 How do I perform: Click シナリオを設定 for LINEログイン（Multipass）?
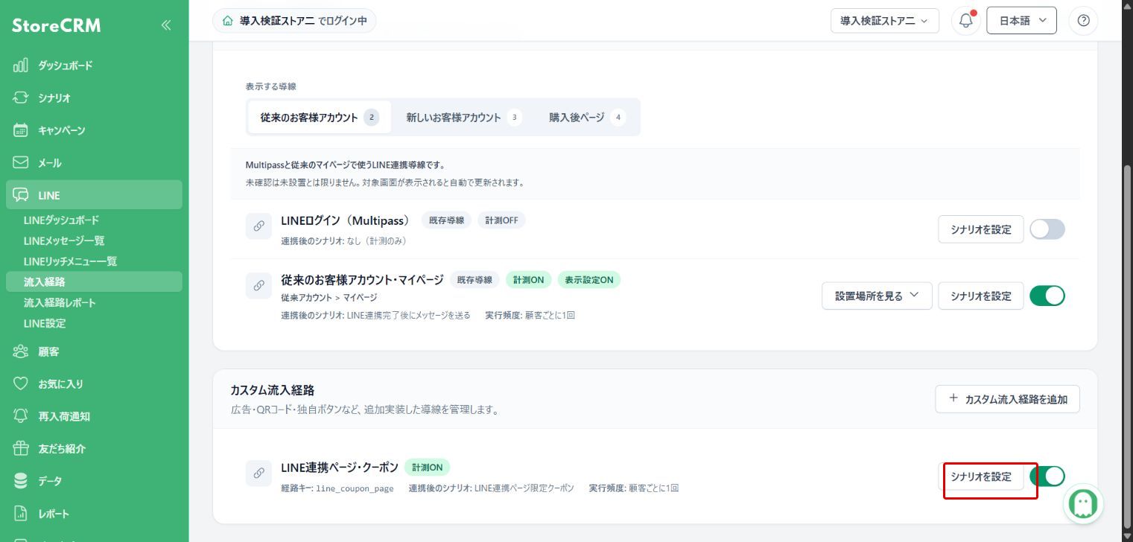point(981,229)
